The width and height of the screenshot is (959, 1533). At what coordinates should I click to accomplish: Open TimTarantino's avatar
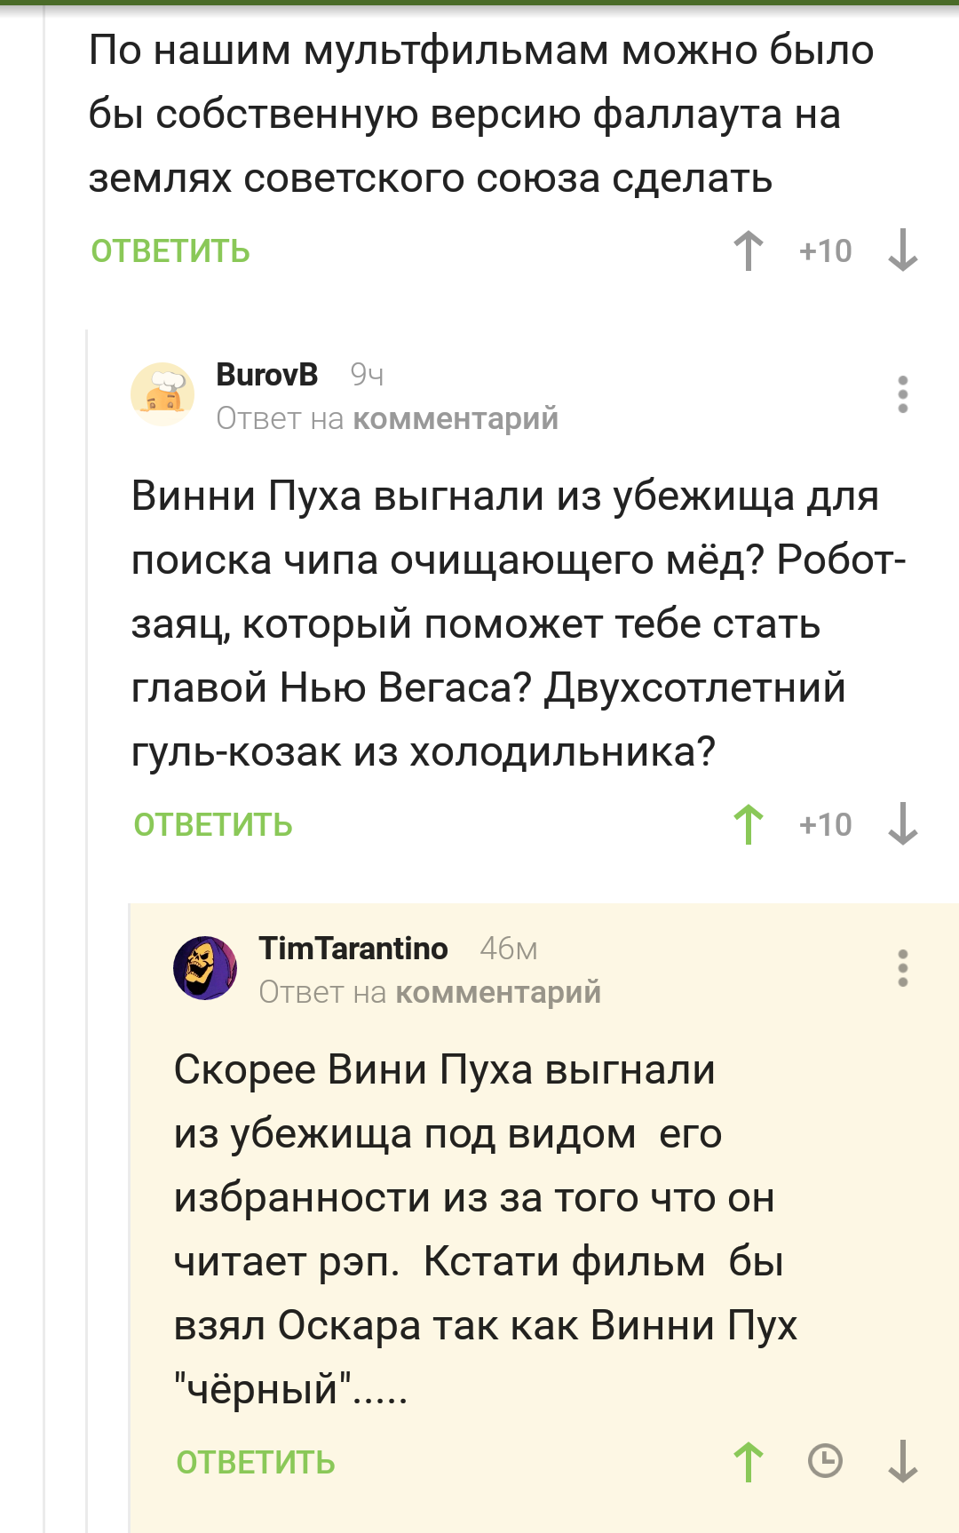[x=205, y=968]
